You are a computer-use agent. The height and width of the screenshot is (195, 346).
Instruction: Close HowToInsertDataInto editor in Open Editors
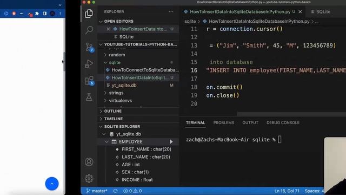108,29
